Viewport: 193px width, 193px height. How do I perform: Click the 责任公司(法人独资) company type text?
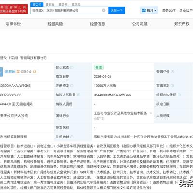(x=14, y=116)
